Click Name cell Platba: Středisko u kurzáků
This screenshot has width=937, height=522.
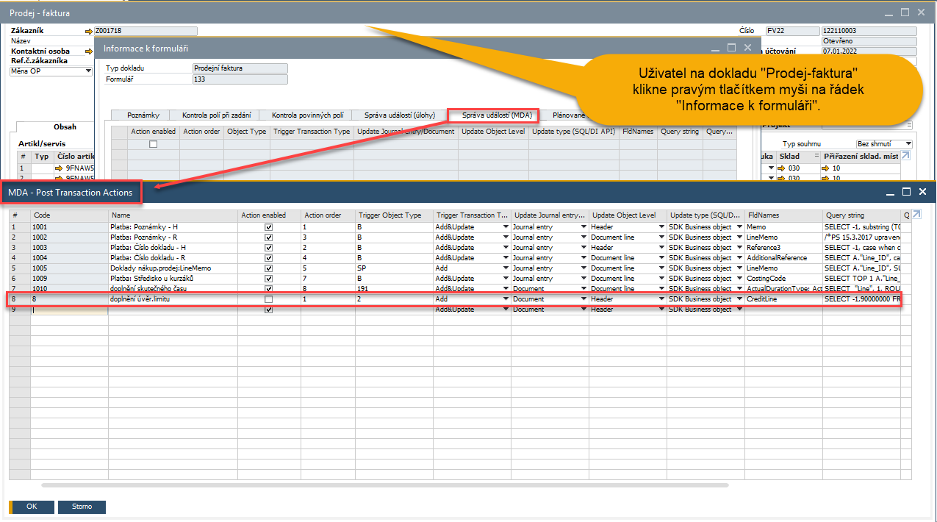tap(174, 279)
